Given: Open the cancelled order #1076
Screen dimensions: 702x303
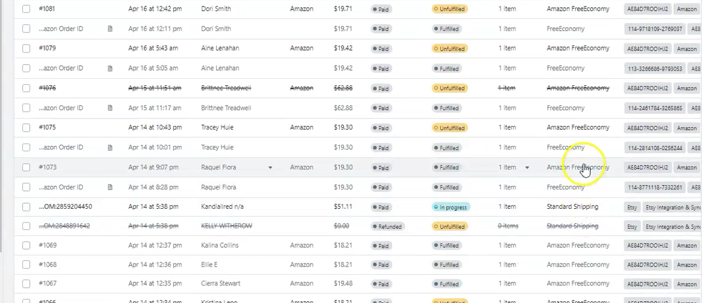Looking at the screenshot, I should [48, 88].
